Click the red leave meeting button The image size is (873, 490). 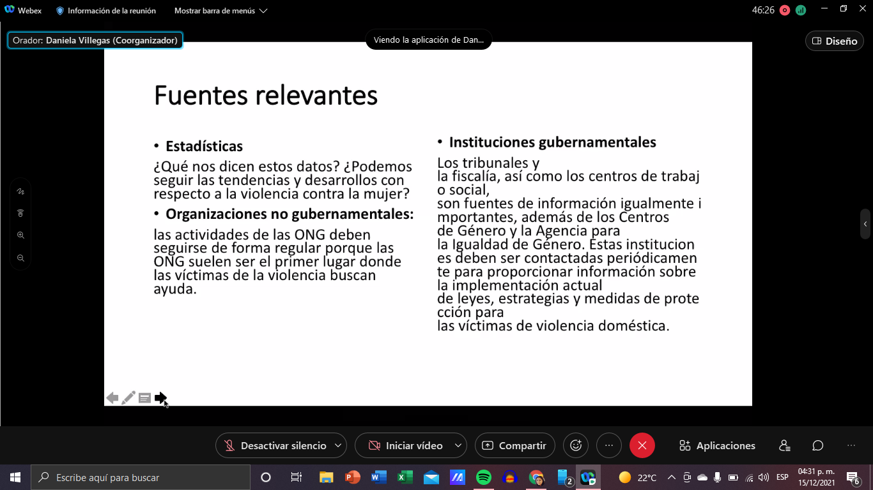coord(642,445)
